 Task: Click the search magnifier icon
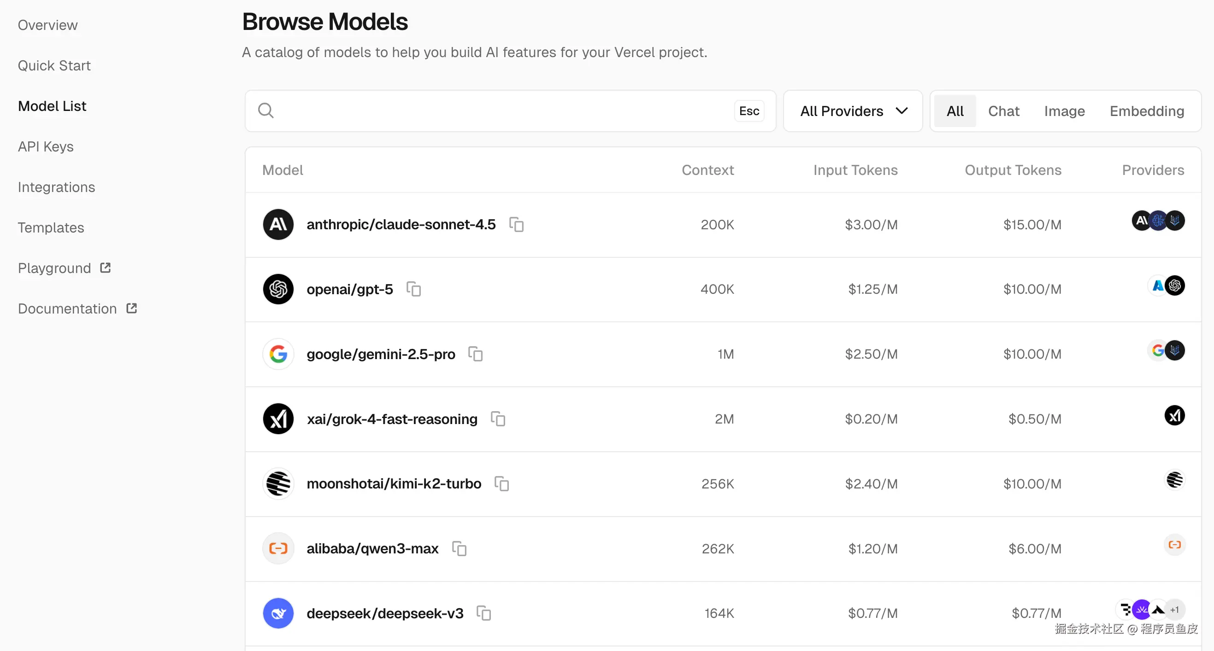(266, 110)
